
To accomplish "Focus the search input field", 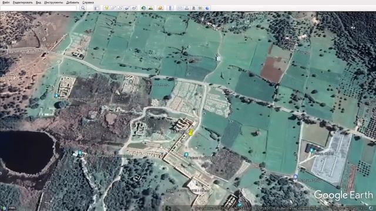I will point(38,8).
